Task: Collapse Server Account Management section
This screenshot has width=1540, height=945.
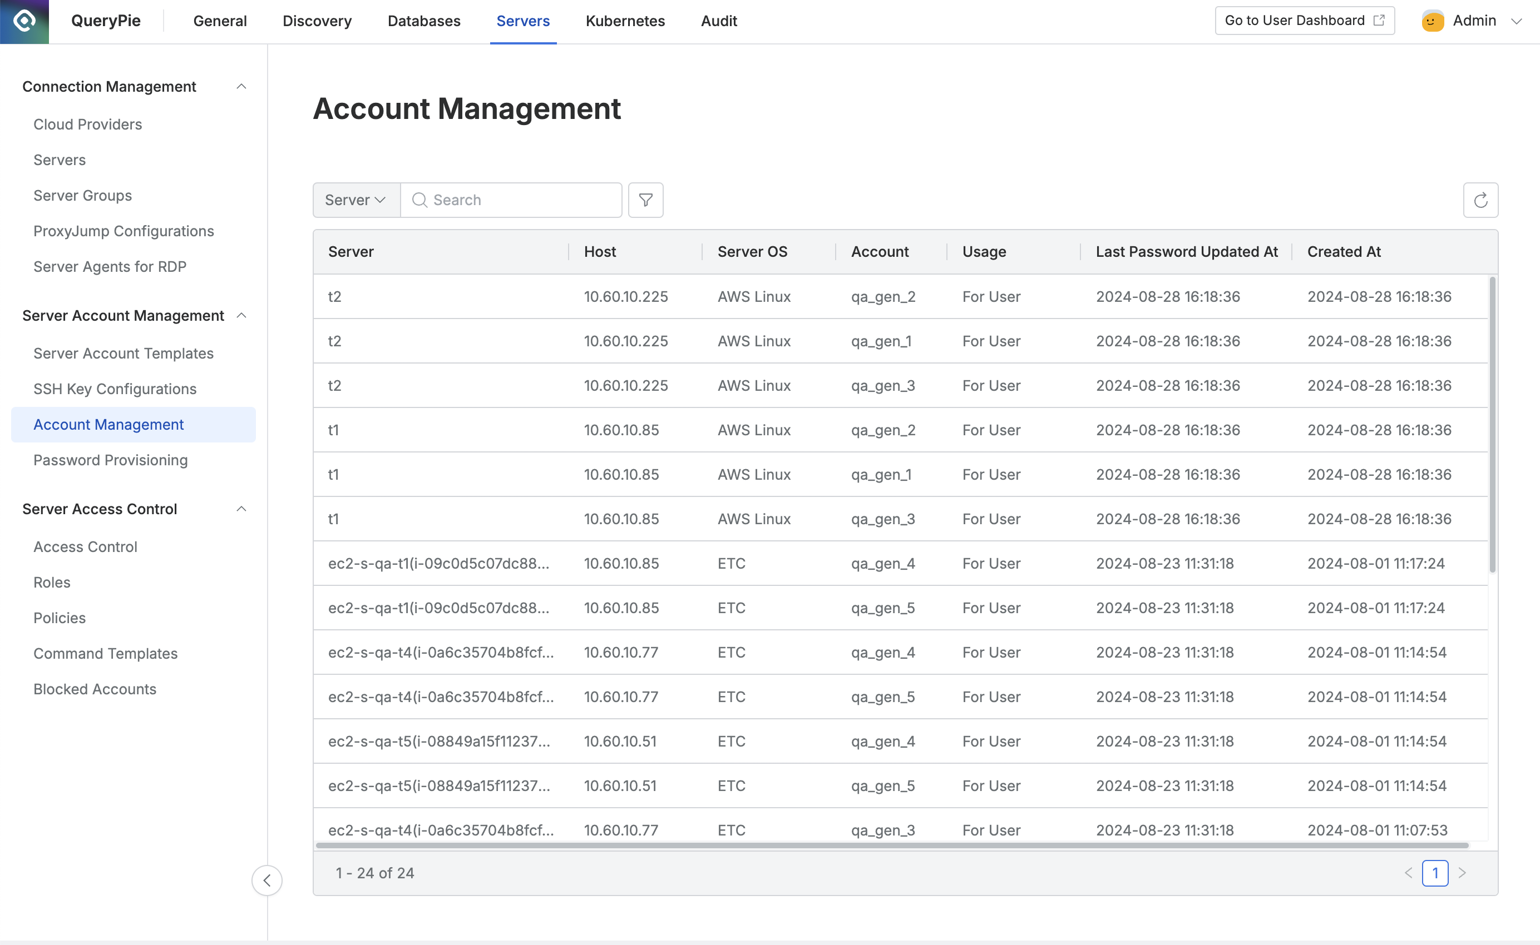Action: coord(241,316)
